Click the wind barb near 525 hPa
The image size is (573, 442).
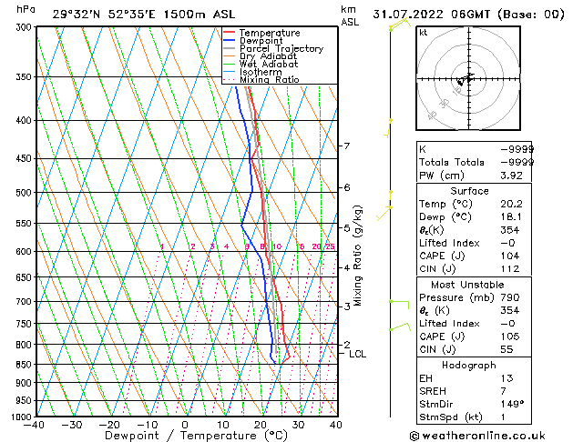(388, 208)
